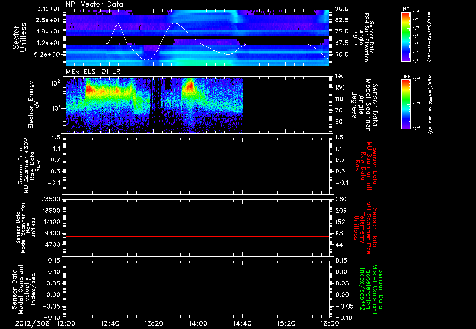
Task: Click the white sun elevation curve peak near 12:45
Action: 119,24
